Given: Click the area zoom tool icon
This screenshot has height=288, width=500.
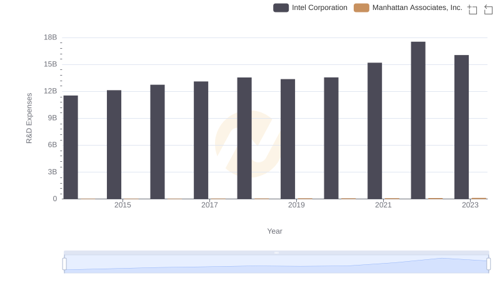Looking at the screenshot, I should (x=472, y=9).
